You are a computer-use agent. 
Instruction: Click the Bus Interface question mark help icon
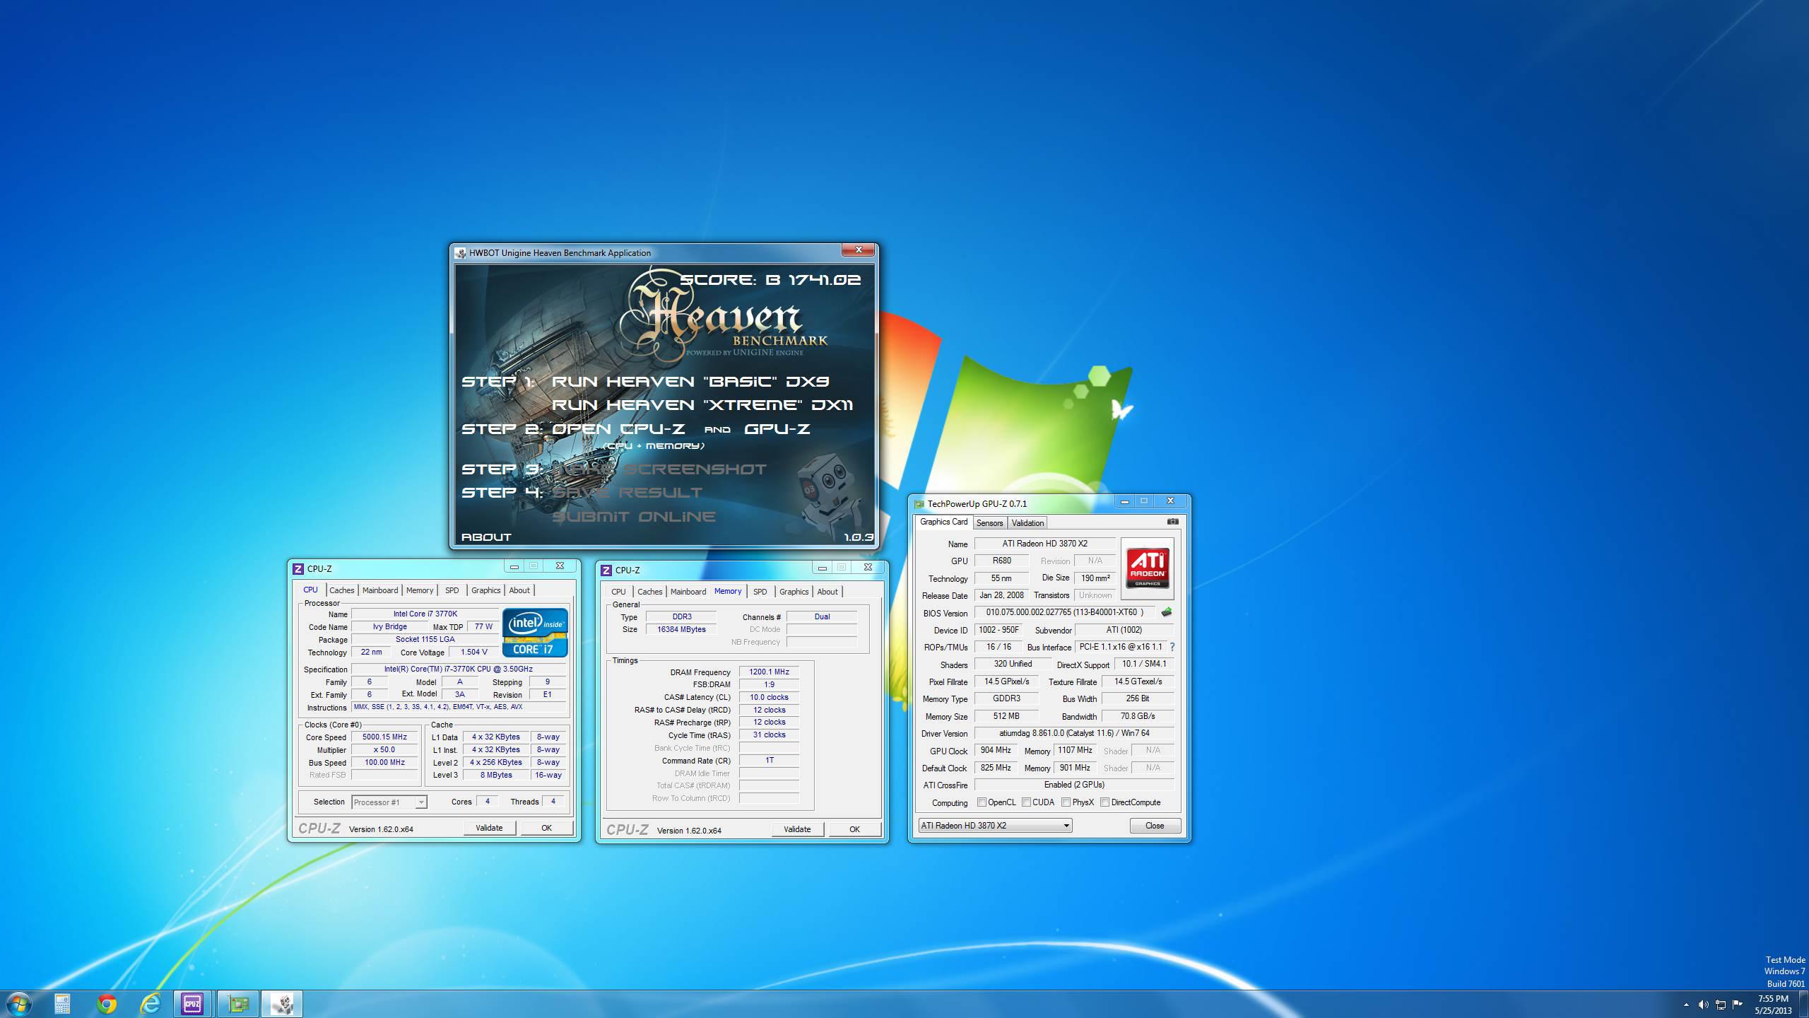click(x=1172, y=647)
